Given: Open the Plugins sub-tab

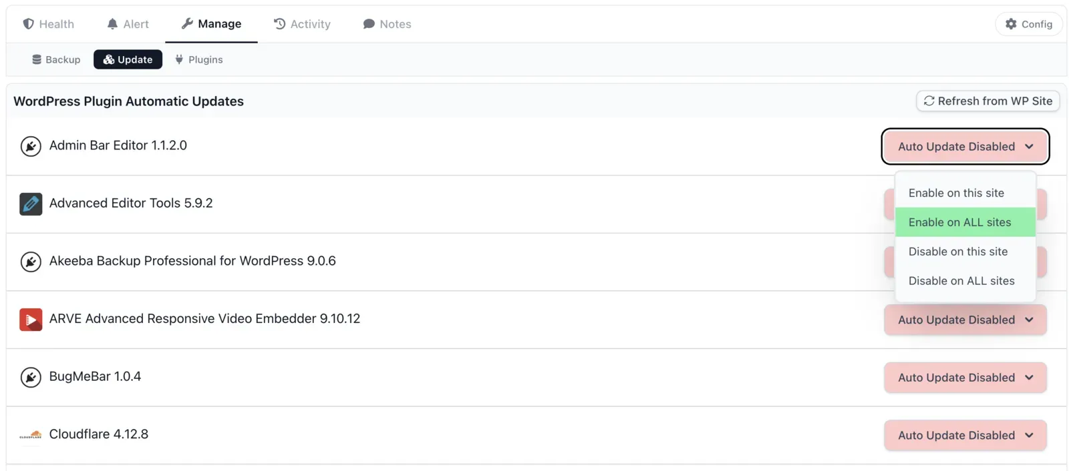Looking at the screenshot, I should (198, 59).
